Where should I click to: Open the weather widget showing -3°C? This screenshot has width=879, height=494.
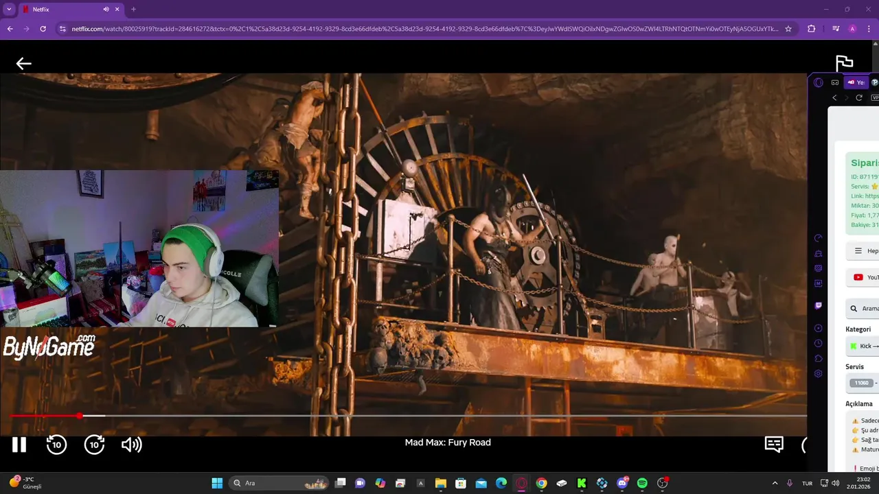(26, 483)
